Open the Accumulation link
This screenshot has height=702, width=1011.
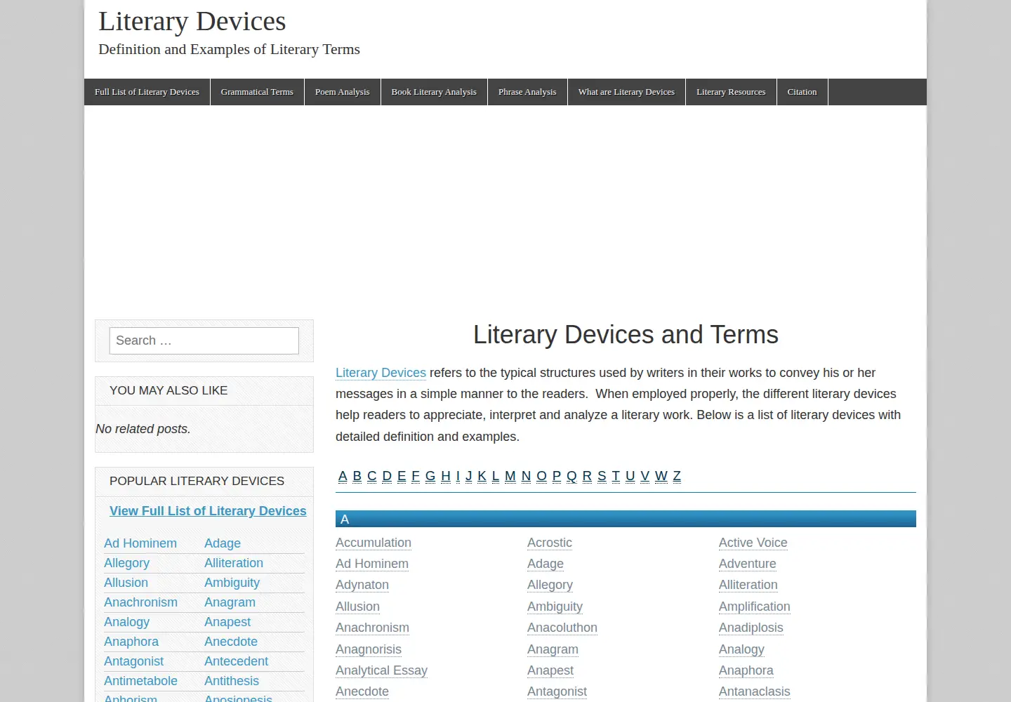(x=374, y=543)
